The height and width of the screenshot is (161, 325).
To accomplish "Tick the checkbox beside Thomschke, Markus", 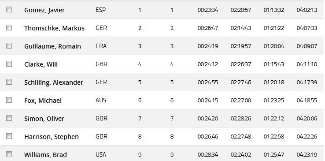I will click(9, 28).
